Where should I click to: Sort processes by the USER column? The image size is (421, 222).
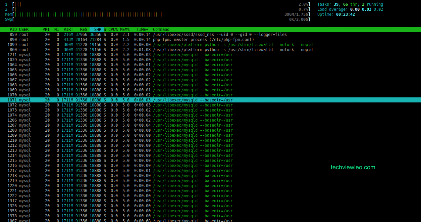[x=24, y=29]
